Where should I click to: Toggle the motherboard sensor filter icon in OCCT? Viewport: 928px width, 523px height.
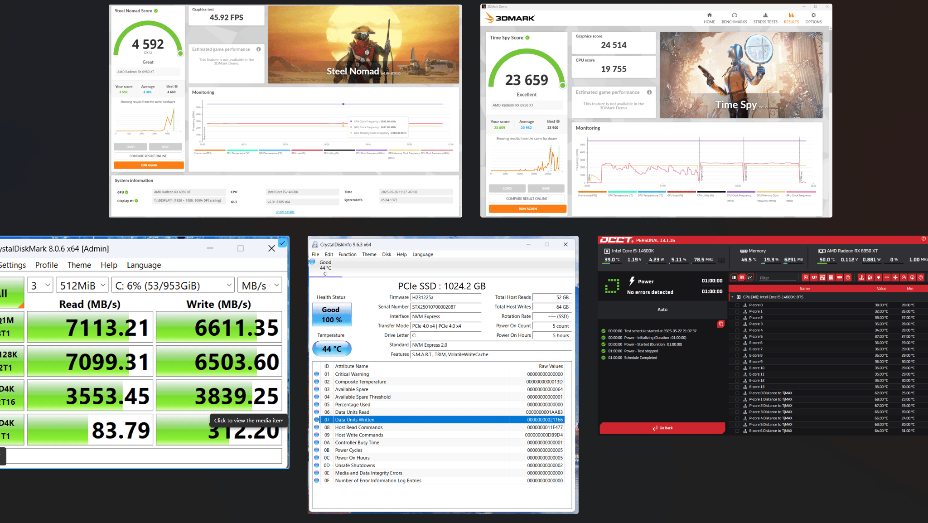[822, 277]
